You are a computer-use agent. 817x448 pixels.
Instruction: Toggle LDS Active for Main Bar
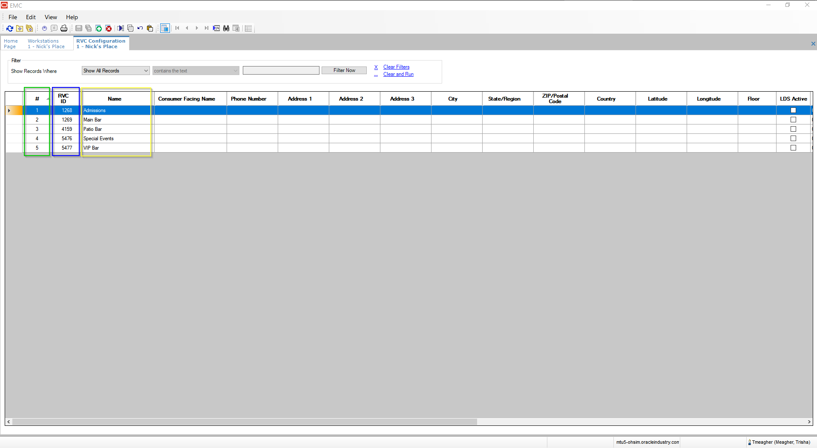click(793, 119)
